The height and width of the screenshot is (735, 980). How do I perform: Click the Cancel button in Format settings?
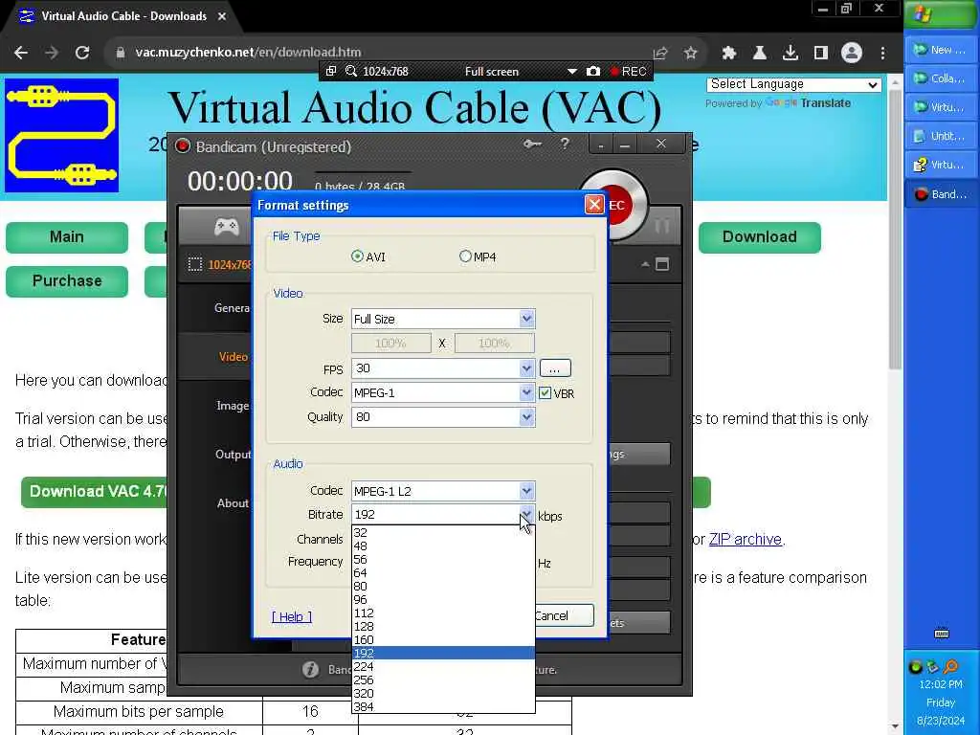(564, 615)
